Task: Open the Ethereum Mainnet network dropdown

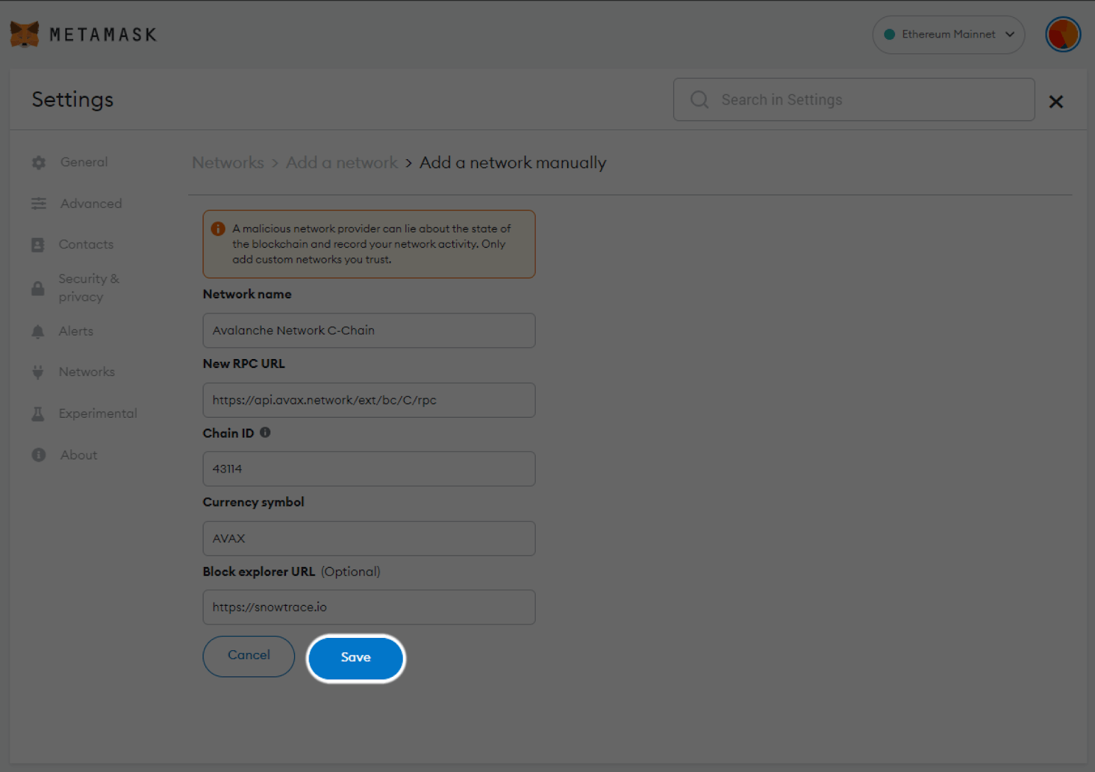Action: click(949, 34)
